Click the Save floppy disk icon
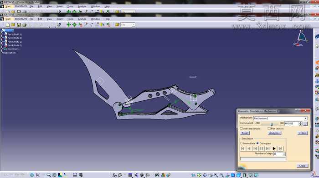This screenshot has height=178, width=319. (19, 25)
